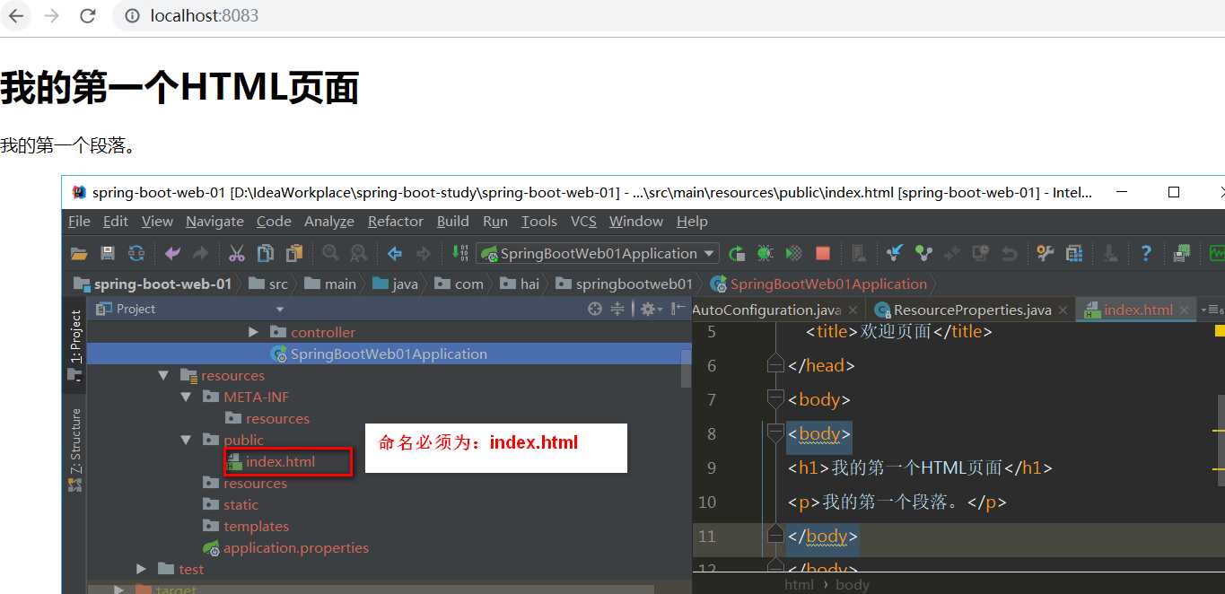
Task: Click the java breadcrumb
Action: (x=396, y=284)
